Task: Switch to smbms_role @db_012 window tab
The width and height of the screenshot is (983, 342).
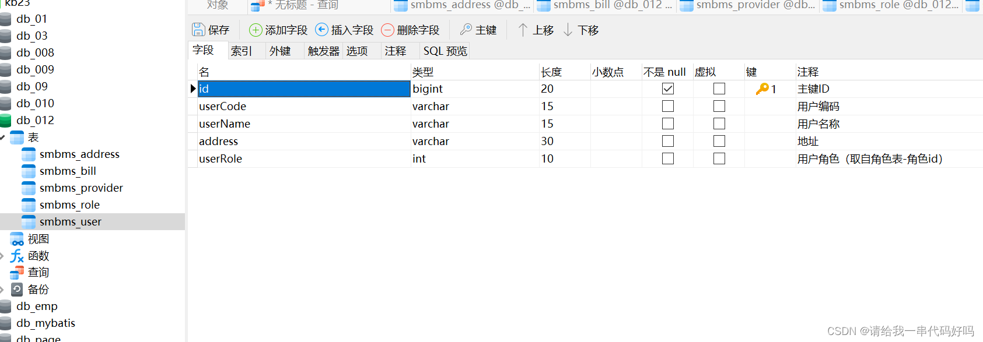Action: 891,6
